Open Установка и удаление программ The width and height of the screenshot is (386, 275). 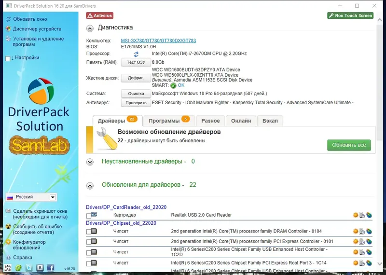point(38,41)
